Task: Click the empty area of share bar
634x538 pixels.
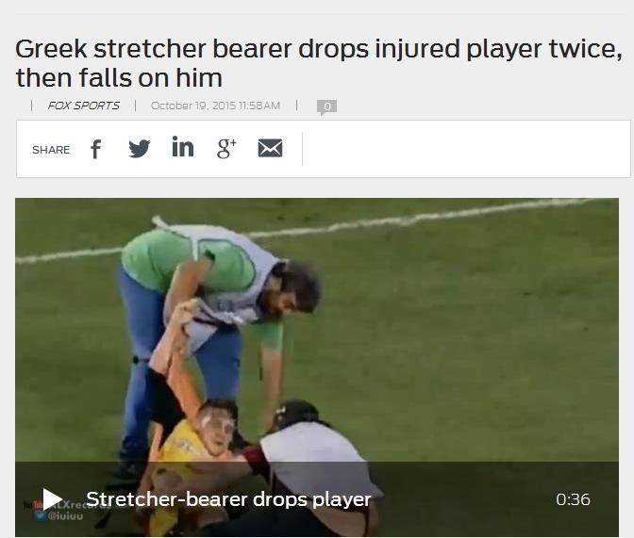Action: [466, 149]
